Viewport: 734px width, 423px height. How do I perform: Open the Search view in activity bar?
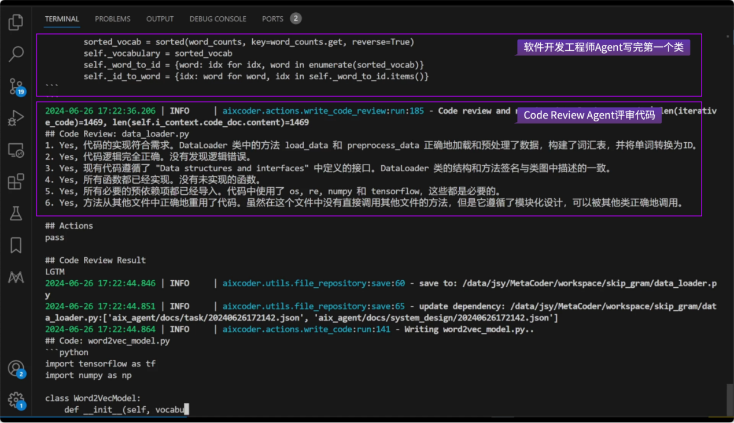[16, 54]
